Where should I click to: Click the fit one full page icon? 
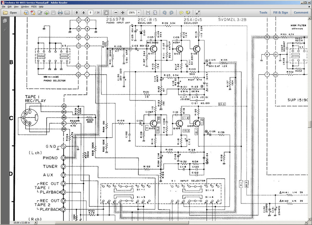pos(155,12)
